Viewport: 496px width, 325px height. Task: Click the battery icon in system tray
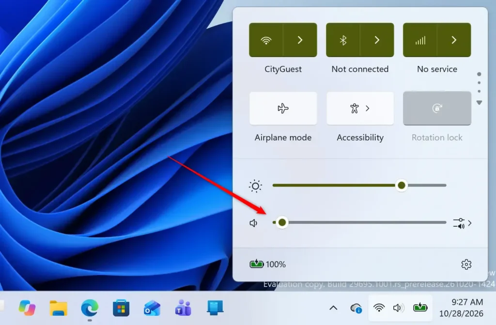click(420, 307)
